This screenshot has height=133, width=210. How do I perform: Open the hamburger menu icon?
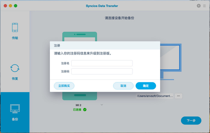(204, 6)
